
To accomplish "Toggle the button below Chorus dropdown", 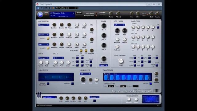I will tap(94, 101).
